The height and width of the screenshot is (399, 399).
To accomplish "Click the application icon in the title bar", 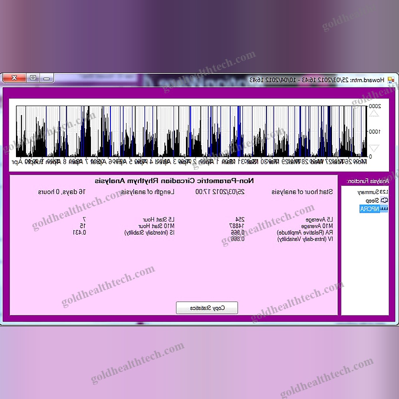I will click(x=391, y=80).
